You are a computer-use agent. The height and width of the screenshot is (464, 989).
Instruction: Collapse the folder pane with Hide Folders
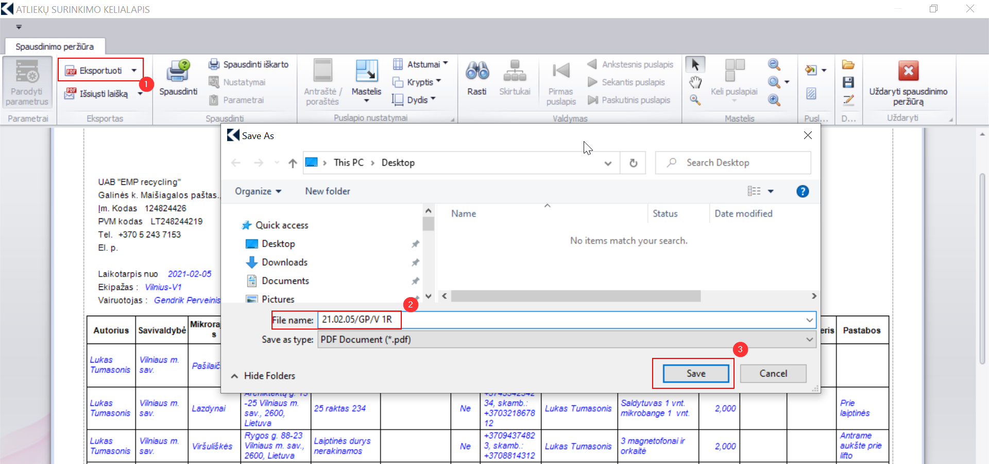pos(263,376)
